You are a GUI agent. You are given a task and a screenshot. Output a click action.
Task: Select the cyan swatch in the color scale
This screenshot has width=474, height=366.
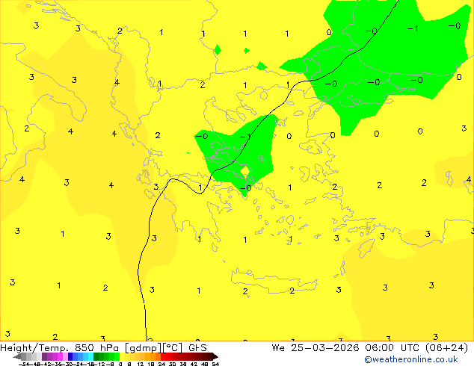[90, 357]
